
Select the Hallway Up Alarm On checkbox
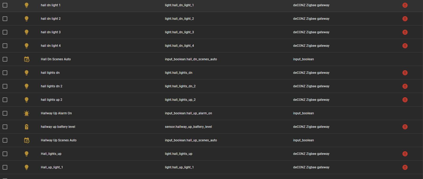point(5,113)
